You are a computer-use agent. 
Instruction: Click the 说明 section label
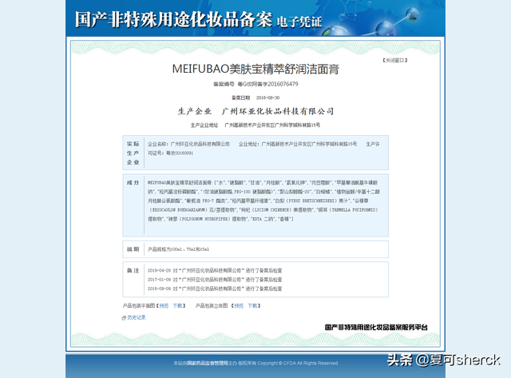(133, 249)
